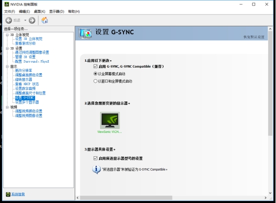
Task: Click the system information icon at bottom left
Action: coord(8,194)
